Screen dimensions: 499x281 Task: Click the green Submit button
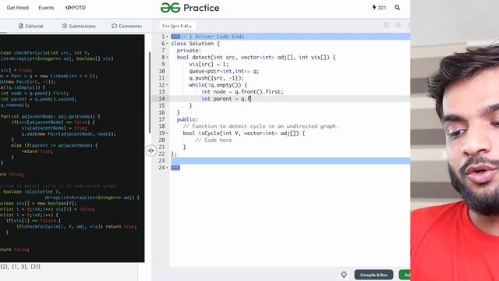405,275
